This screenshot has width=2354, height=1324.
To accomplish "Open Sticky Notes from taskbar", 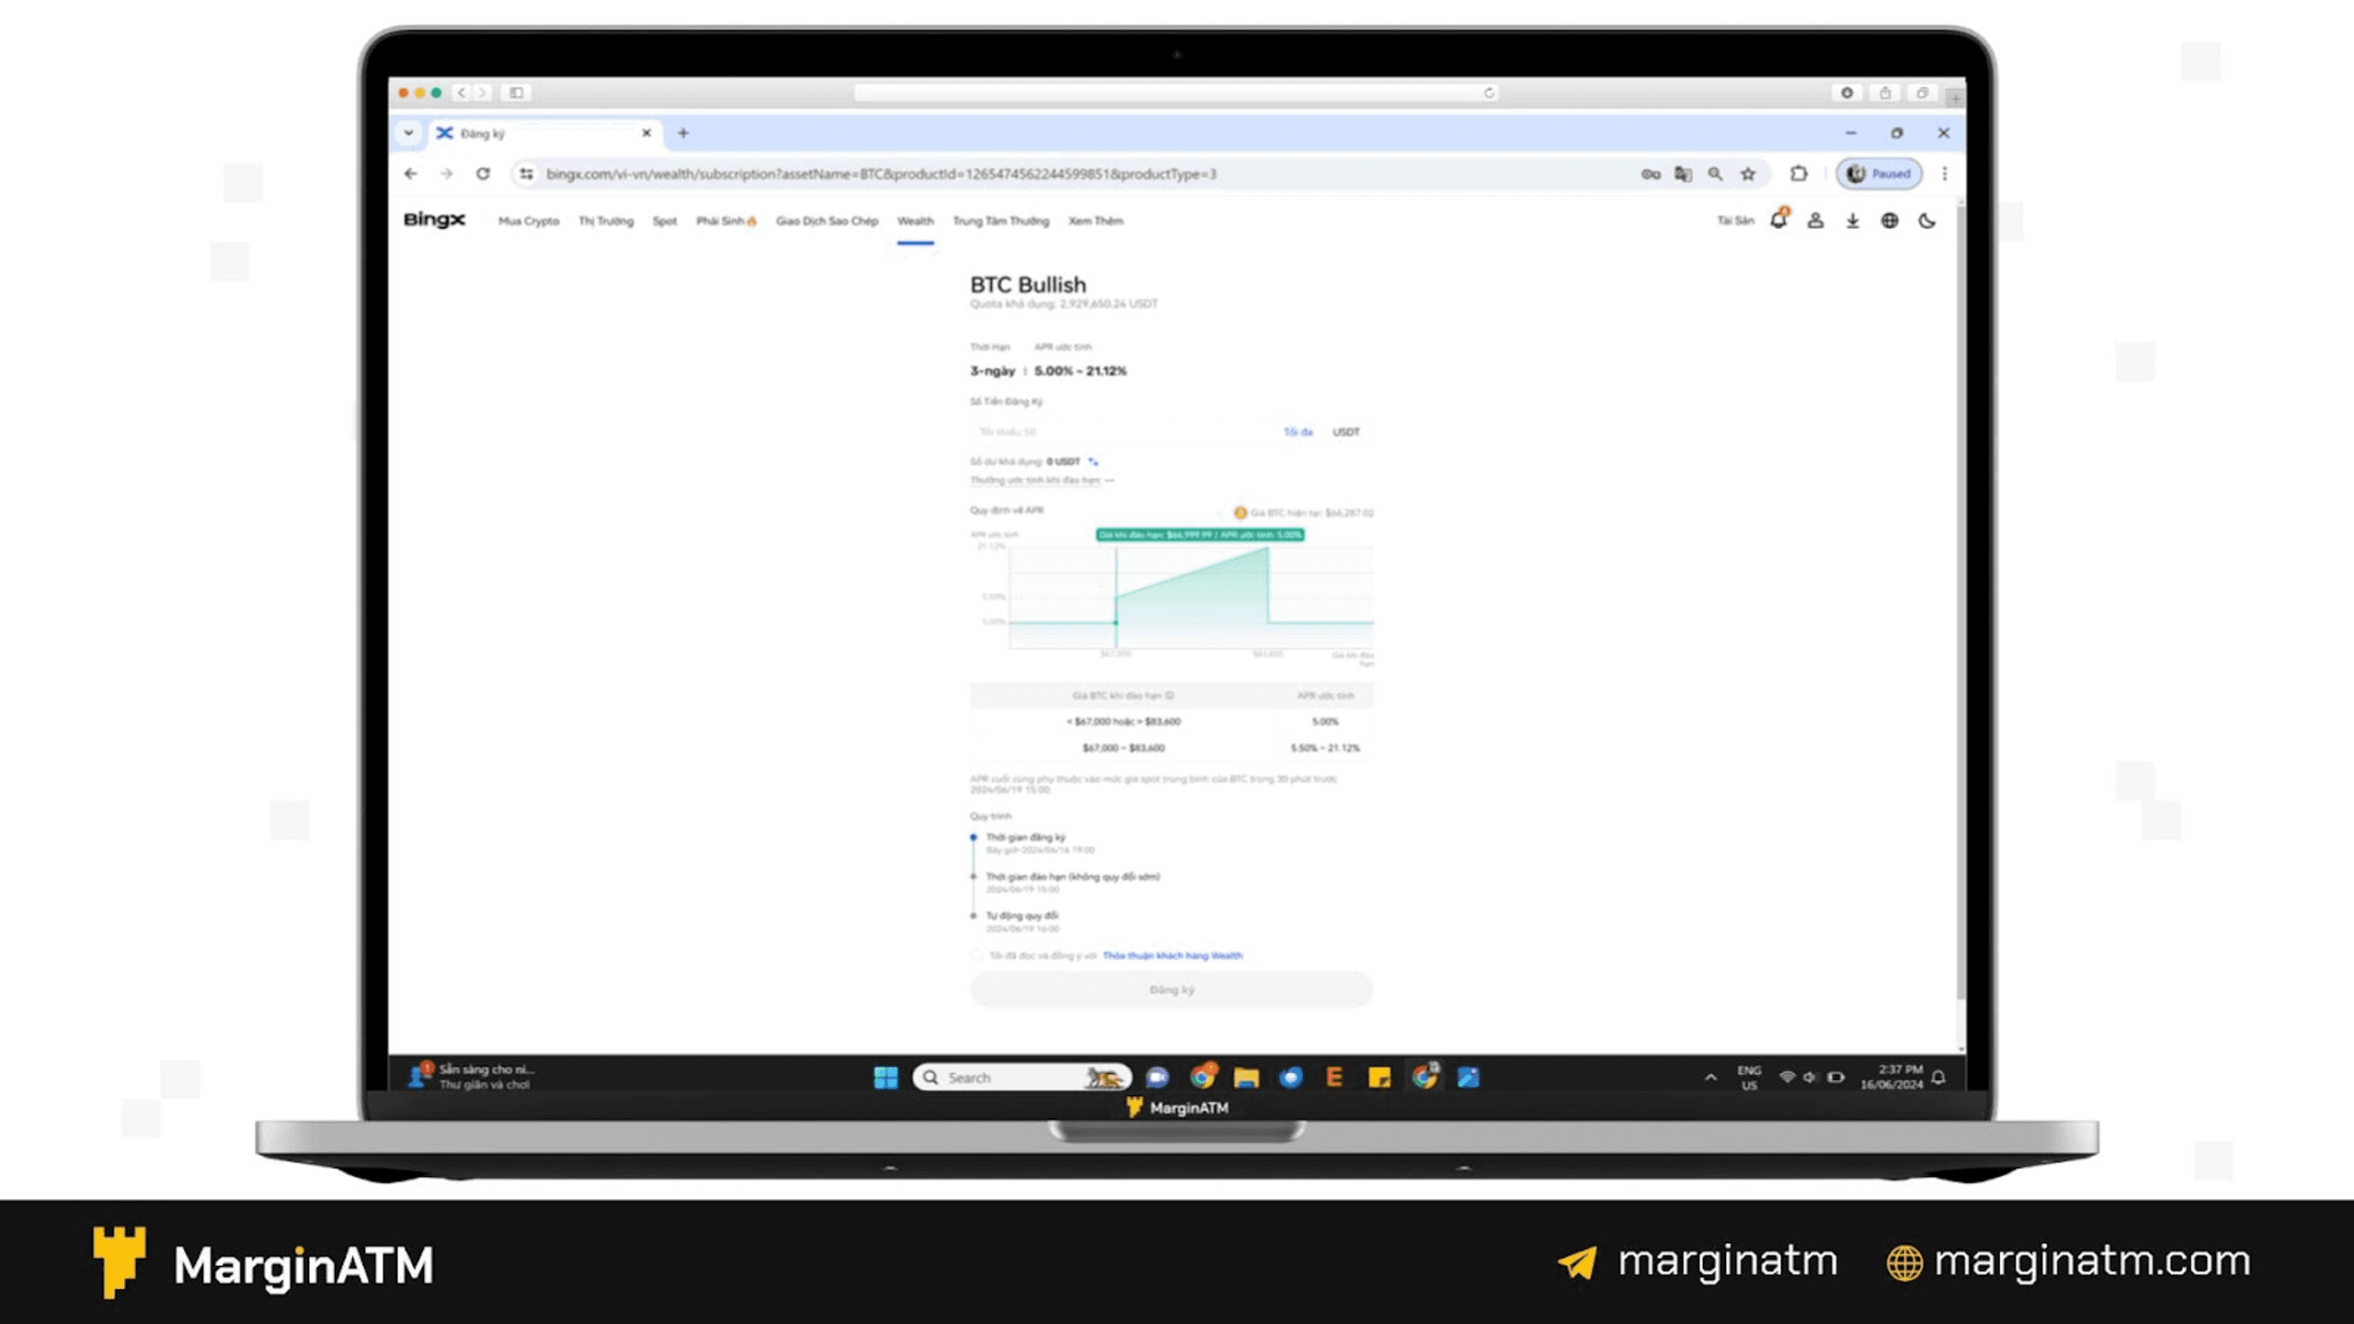I will tap(1379, 1078).
